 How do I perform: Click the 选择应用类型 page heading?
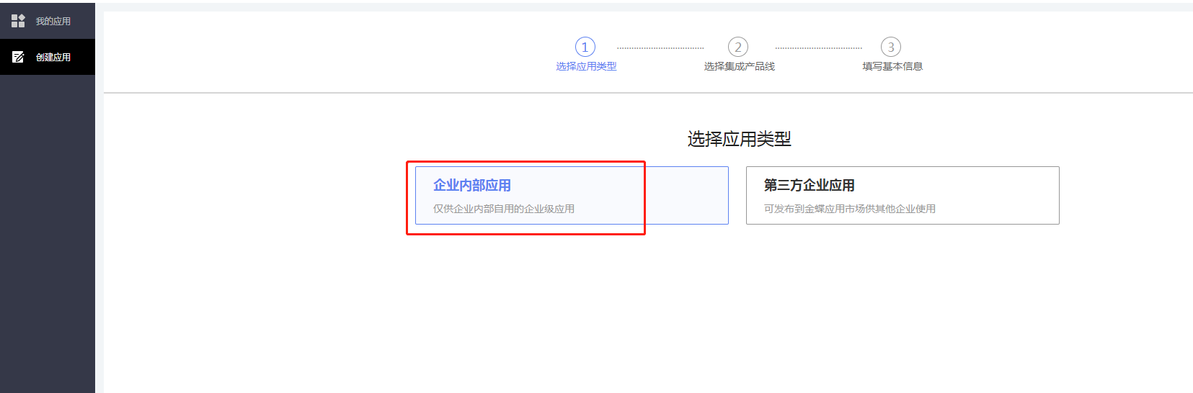[x=740, y=139]
